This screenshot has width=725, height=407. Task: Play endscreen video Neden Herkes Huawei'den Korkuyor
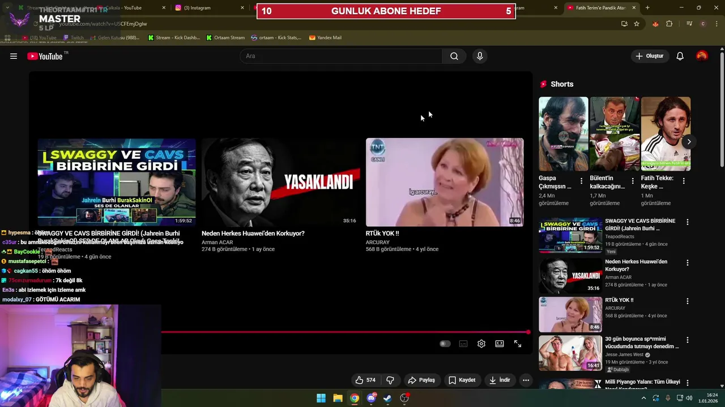pyautogui.click(x=280, y=182)
